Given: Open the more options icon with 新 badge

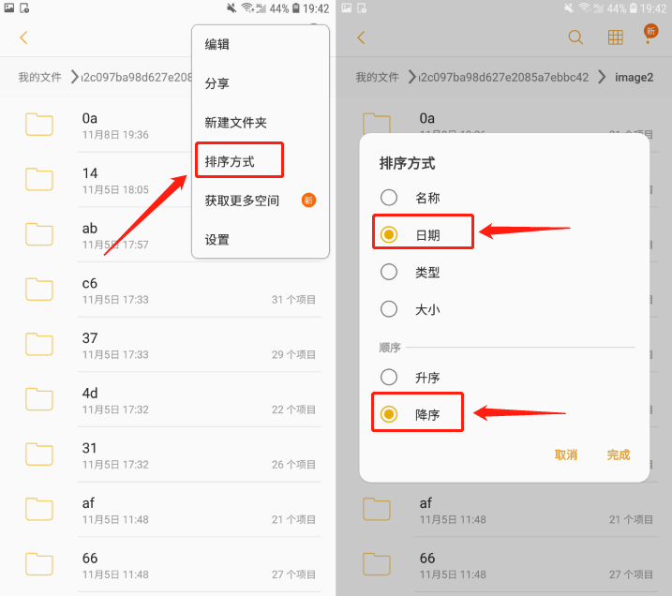Looking at the screenshot, I should [x=650, y=35].
